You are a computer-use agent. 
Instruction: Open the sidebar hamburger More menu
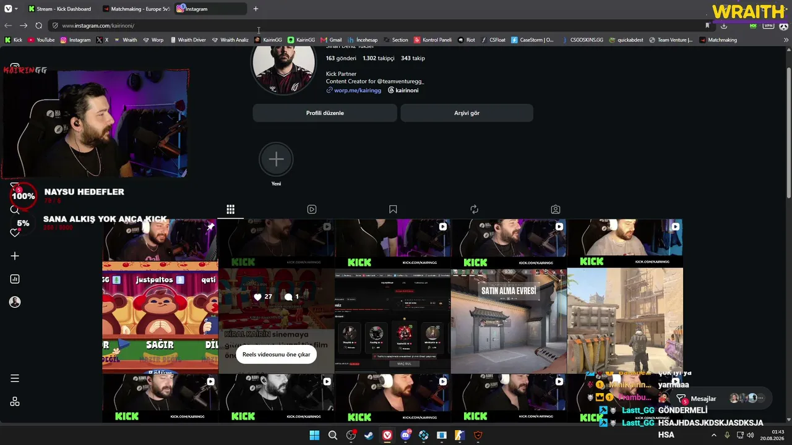point(15,378)
